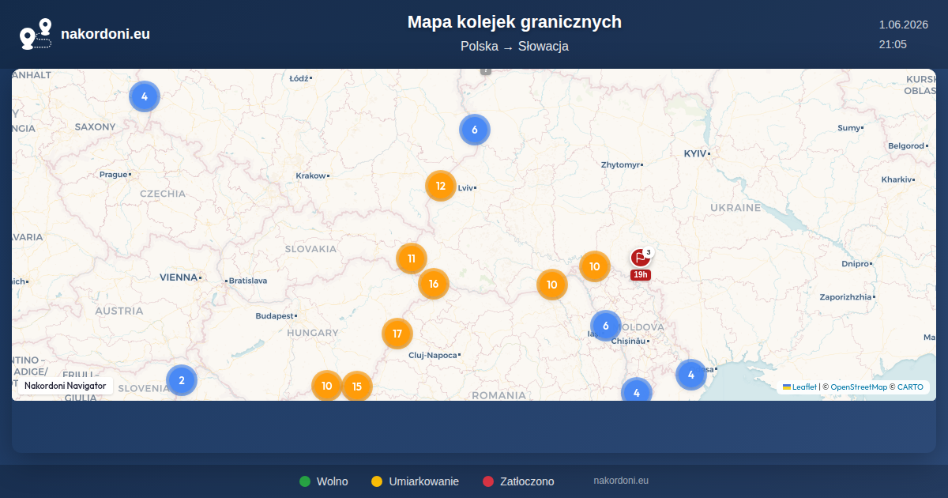Screen dimensions: 948x498
Task: Click the VIENNA city label
Action: [x=179, y=277]
